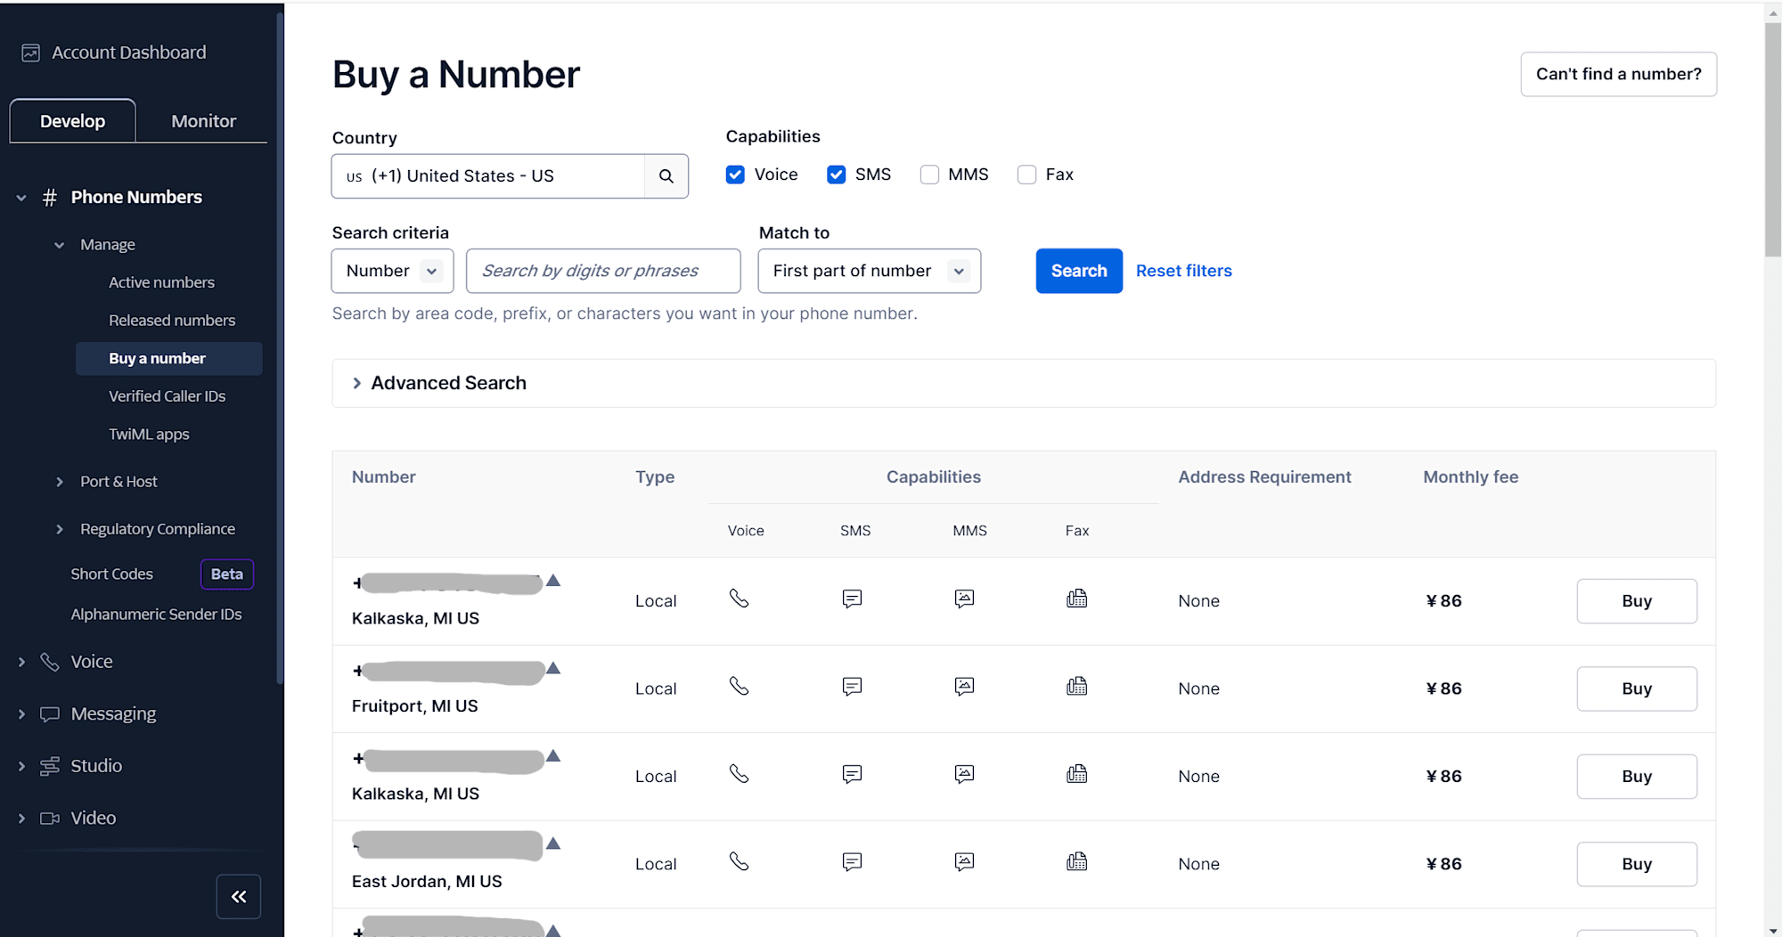The height and width of the screenshot is (937, 1782).
Task: Open Short Codes menu item
Action: [x=111, y=574]
